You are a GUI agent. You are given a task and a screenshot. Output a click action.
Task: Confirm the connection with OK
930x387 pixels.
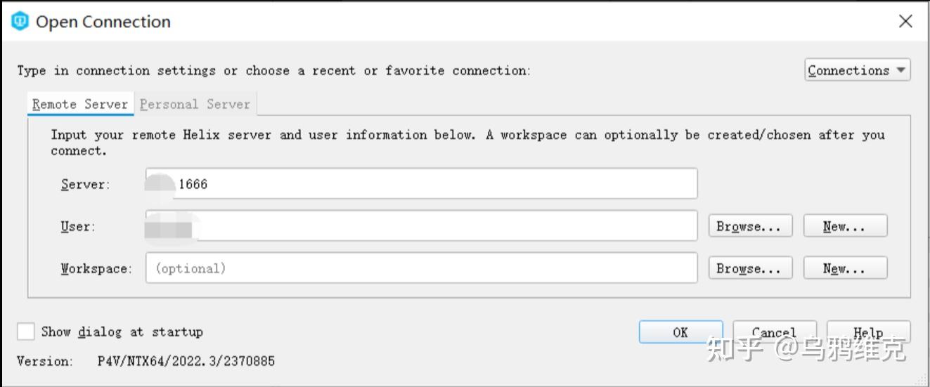tap(680, 332)
